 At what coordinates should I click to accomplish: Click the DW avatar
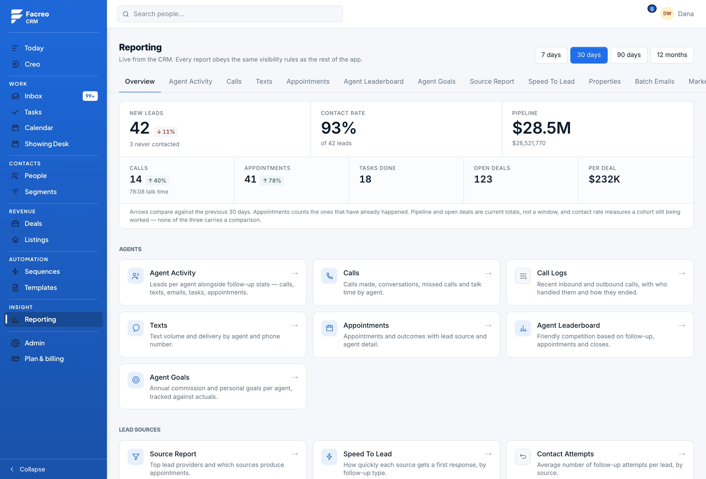pos(667,14)
